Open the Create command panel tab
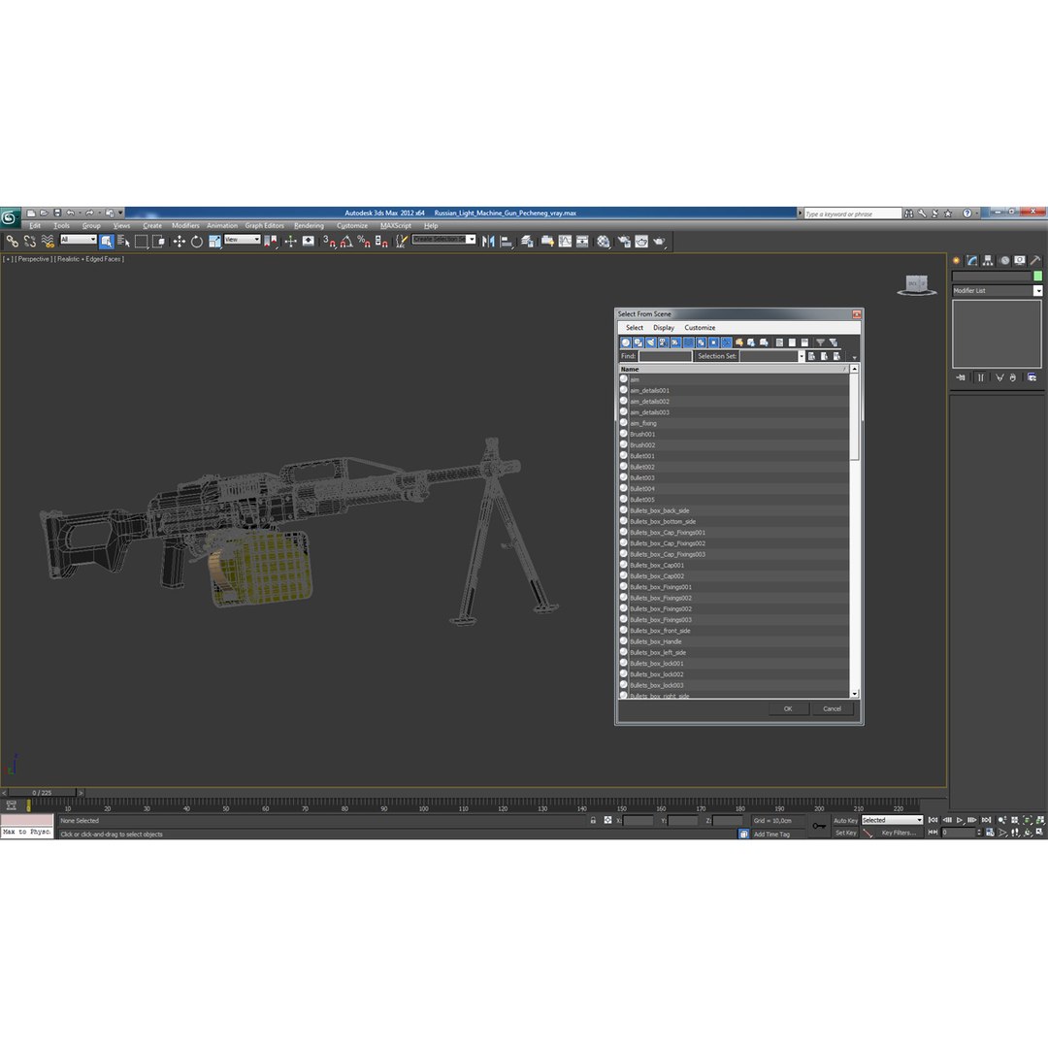This screenshot has width=1048, height=1048. pyautogui.click(x=957, y=261)
